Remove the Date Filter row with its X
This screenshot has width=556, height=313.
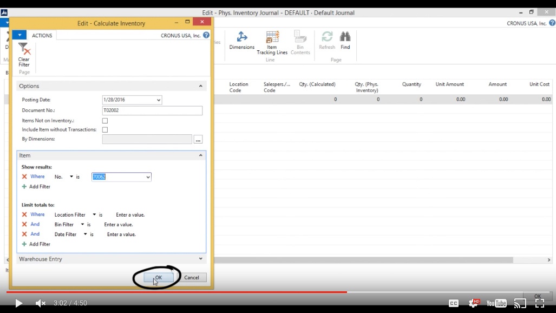tap(24, 234)
